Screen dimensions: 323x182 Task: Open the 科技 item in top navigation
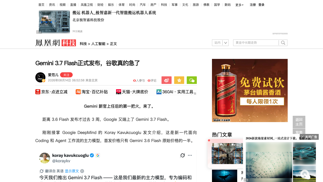pos(164,5)
